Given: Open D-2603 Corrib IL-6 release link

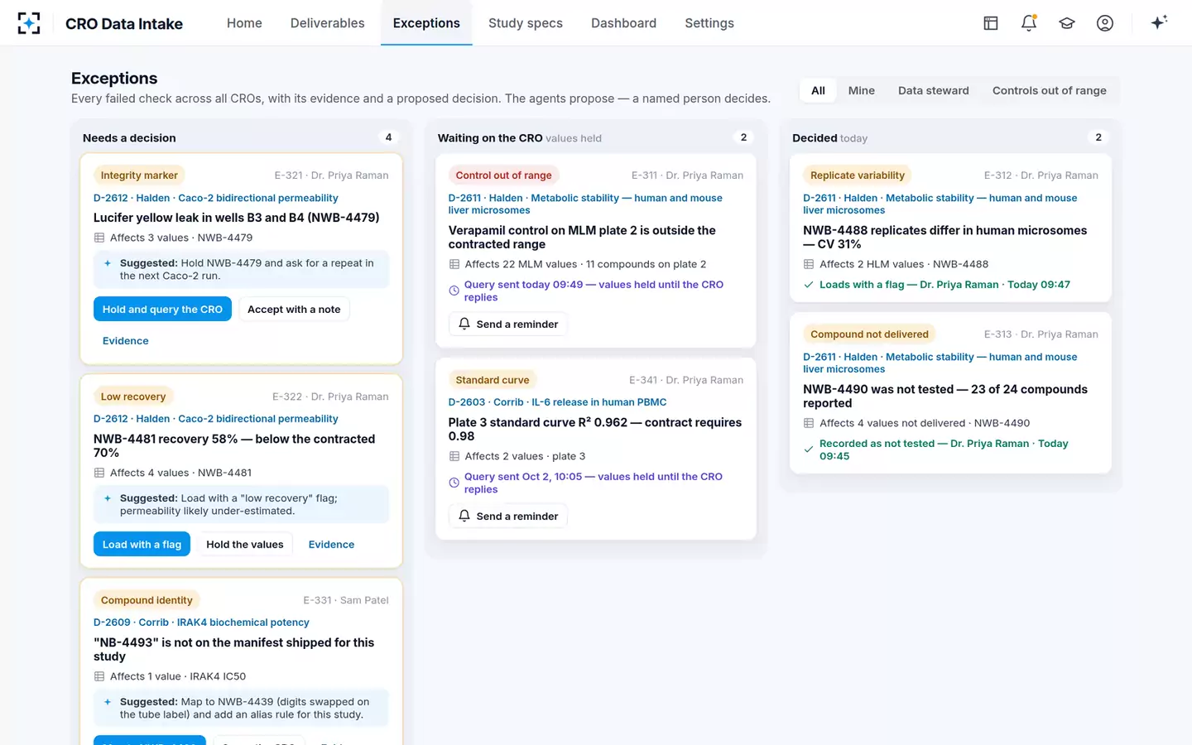Looking at the screenshot, I should pos(557,402).
